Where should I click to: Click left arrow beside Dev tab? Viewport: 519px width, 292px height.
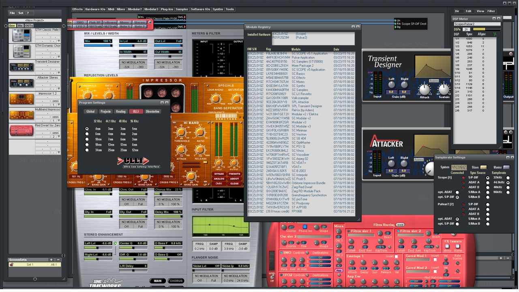[x=6, y=26]
